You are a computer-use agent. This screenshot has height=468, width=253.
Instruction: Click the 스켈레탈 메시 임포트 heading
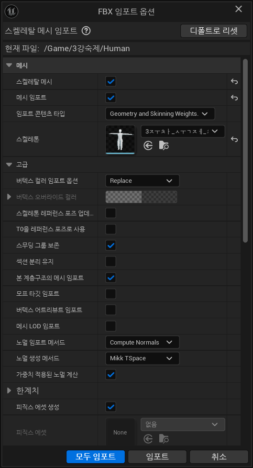click(x=41, y=31)
